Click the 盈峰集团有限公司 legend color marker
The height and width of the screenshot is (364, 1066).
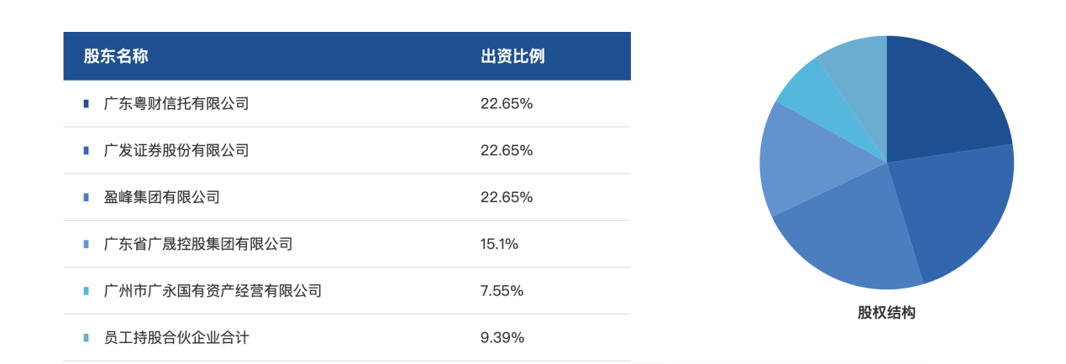coord(86,198)
